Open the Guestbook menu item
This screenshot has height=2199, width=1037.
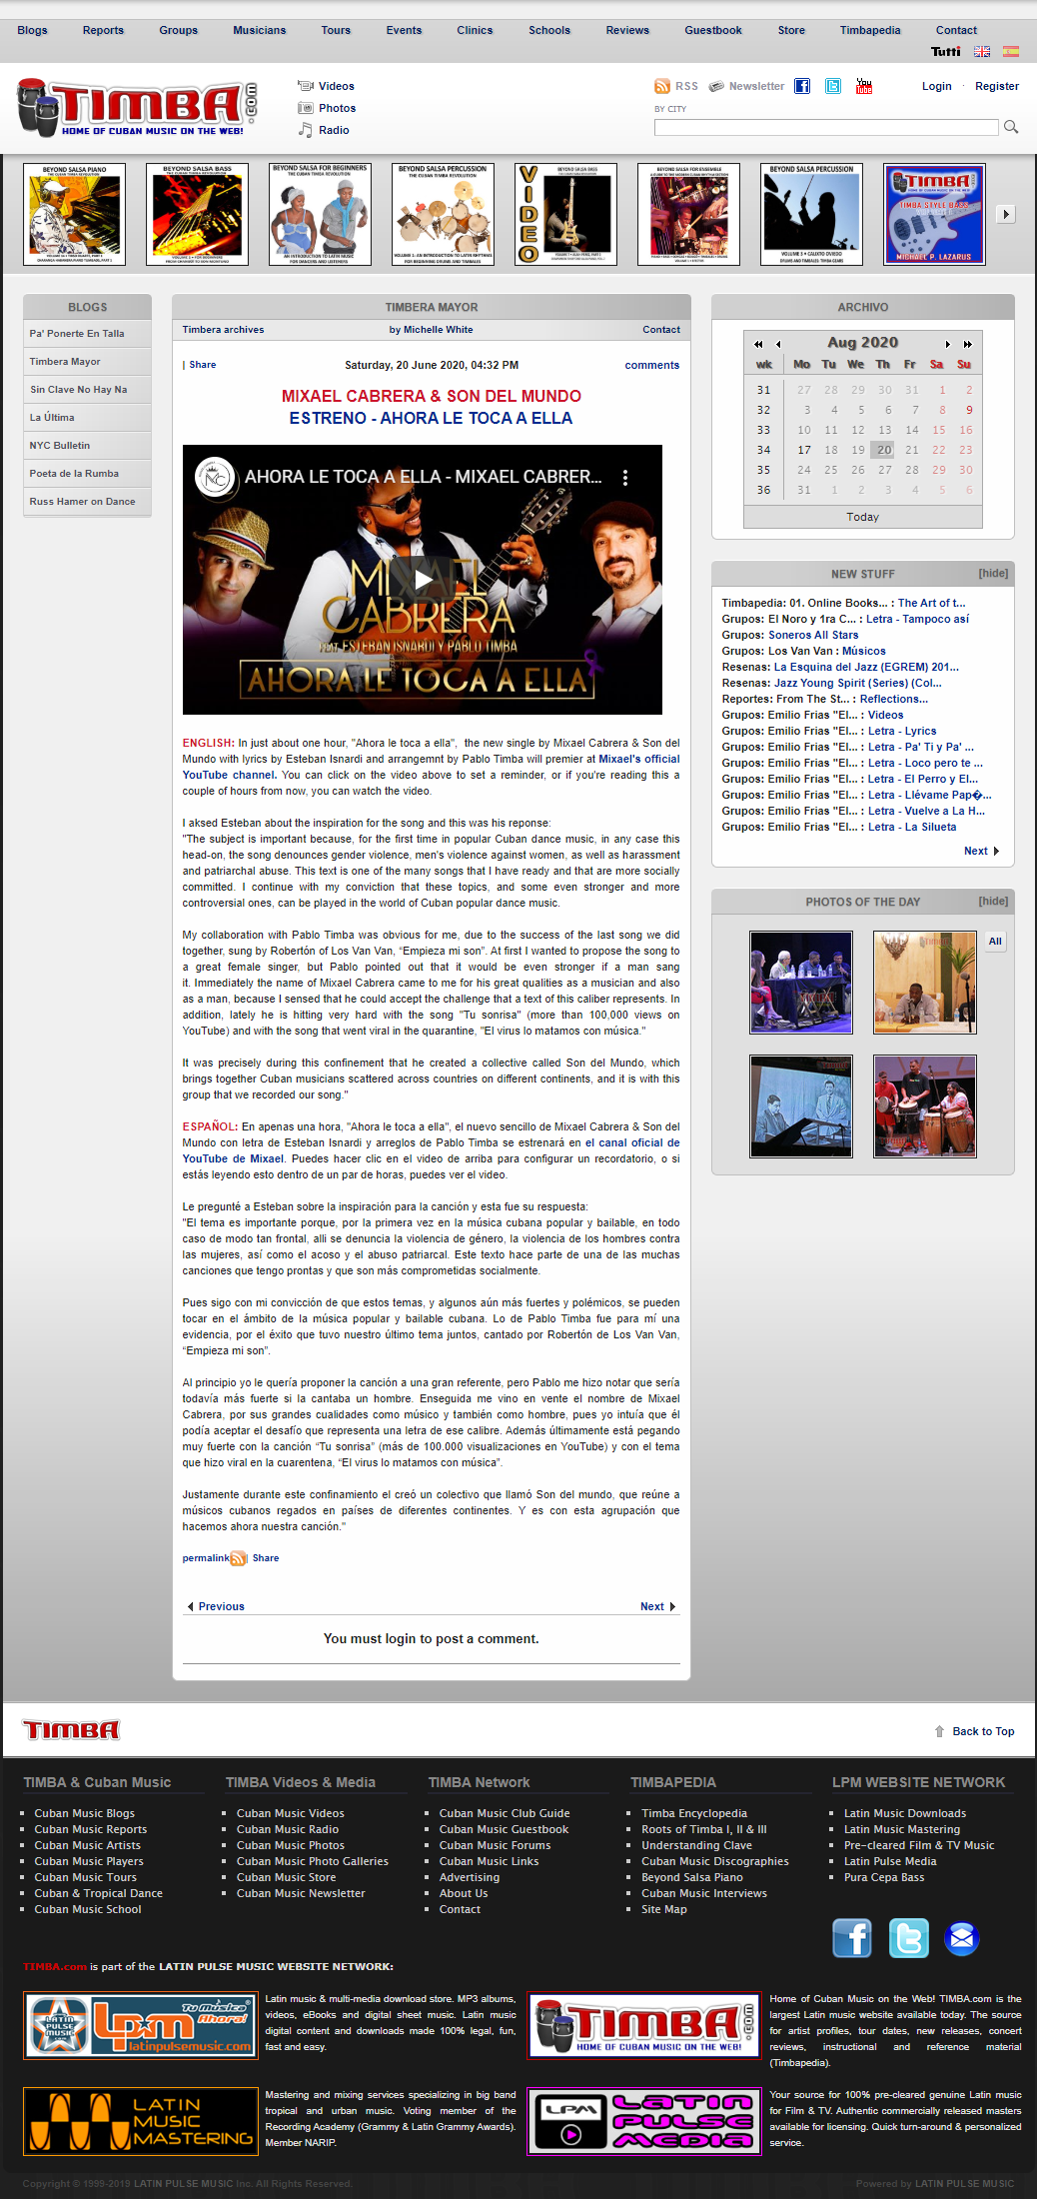tap(713, 30)
